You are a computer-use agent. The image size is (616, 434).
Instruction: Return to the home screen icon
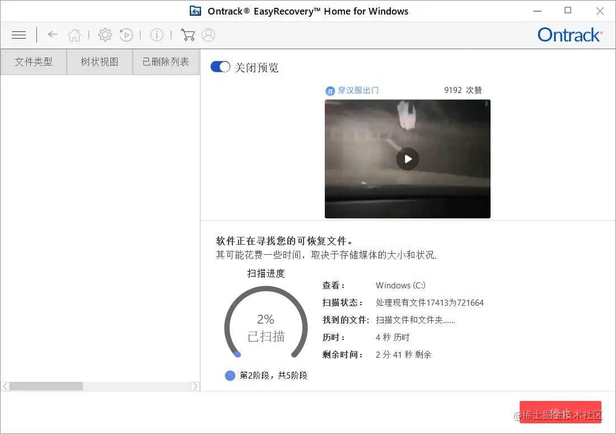(74, 35)
